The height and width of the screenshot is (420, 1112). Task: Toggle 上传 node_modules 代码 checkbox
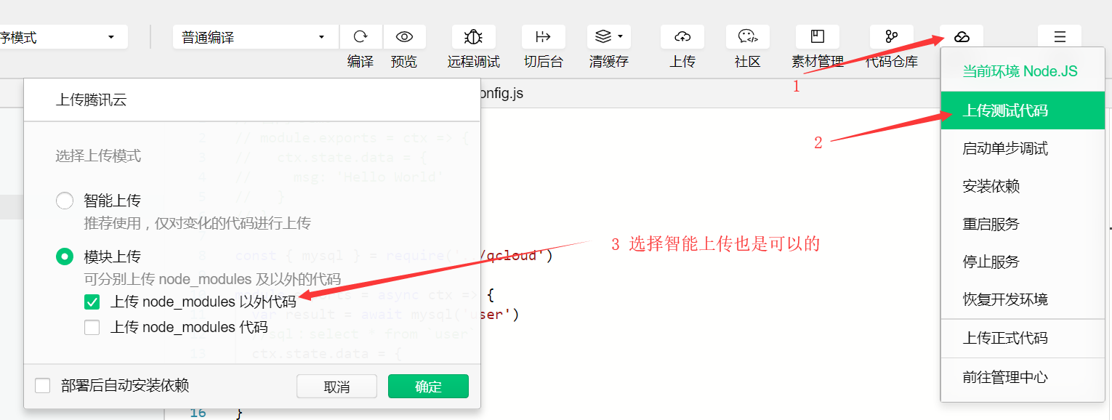coord(92,328)
